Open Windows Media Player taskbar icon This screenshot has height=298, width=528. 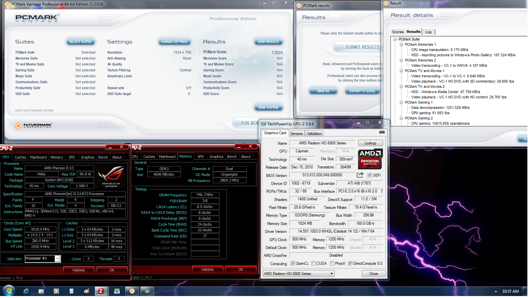(x=56, y=291)
